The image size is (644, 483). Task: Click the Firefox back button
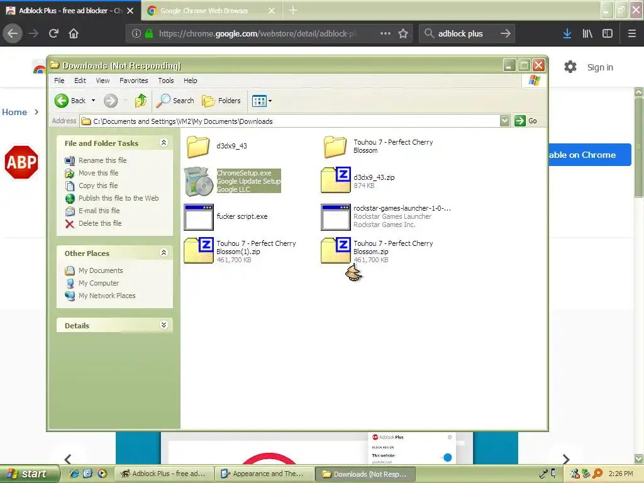coord(13,34)
